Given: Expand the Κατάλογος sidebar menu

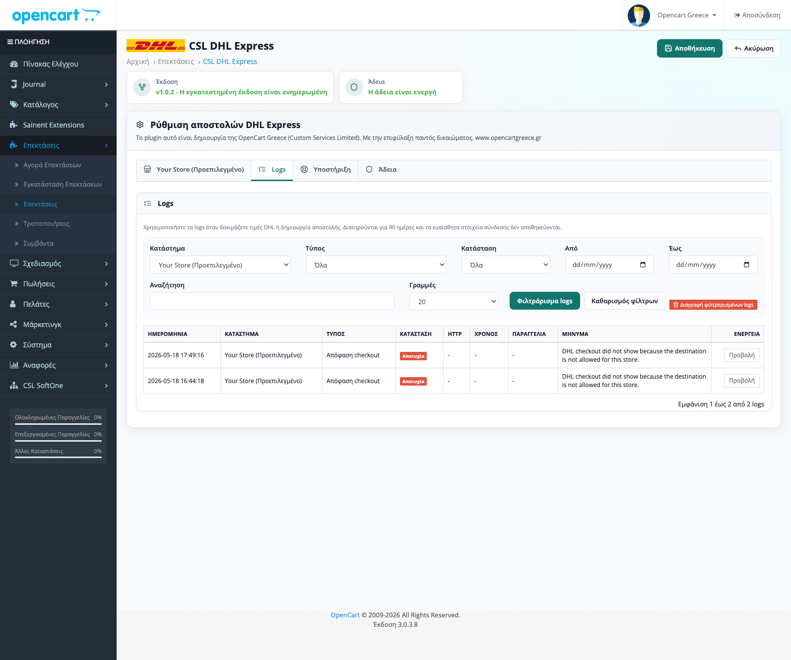Looking at the screenshot, I should click(58, 105).
